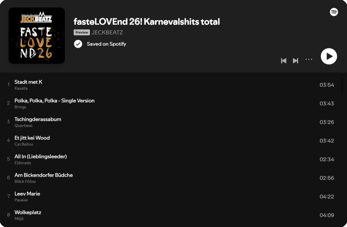Play track Stadt met K
The height and width of the screenshot is (227, 347).
pos(28,82)
